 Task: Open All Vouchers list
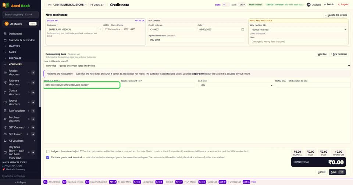[16, 141]
